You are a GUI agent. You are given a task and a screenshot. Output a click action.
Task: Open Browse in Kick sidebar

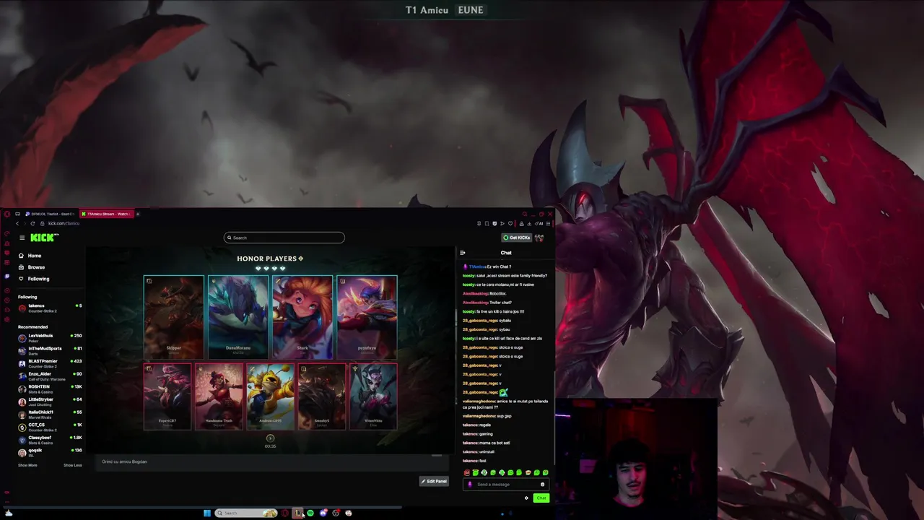click(31, 267)
